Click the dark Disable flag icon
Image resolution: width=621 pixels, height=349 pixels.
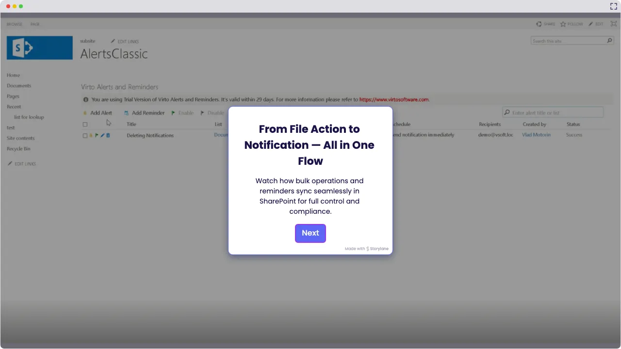[x=202, y=113]
